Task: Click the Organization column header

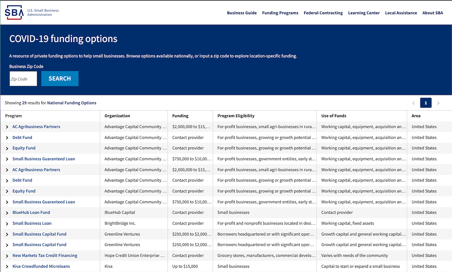Action: pyautogui.click(x=117, y=116)
